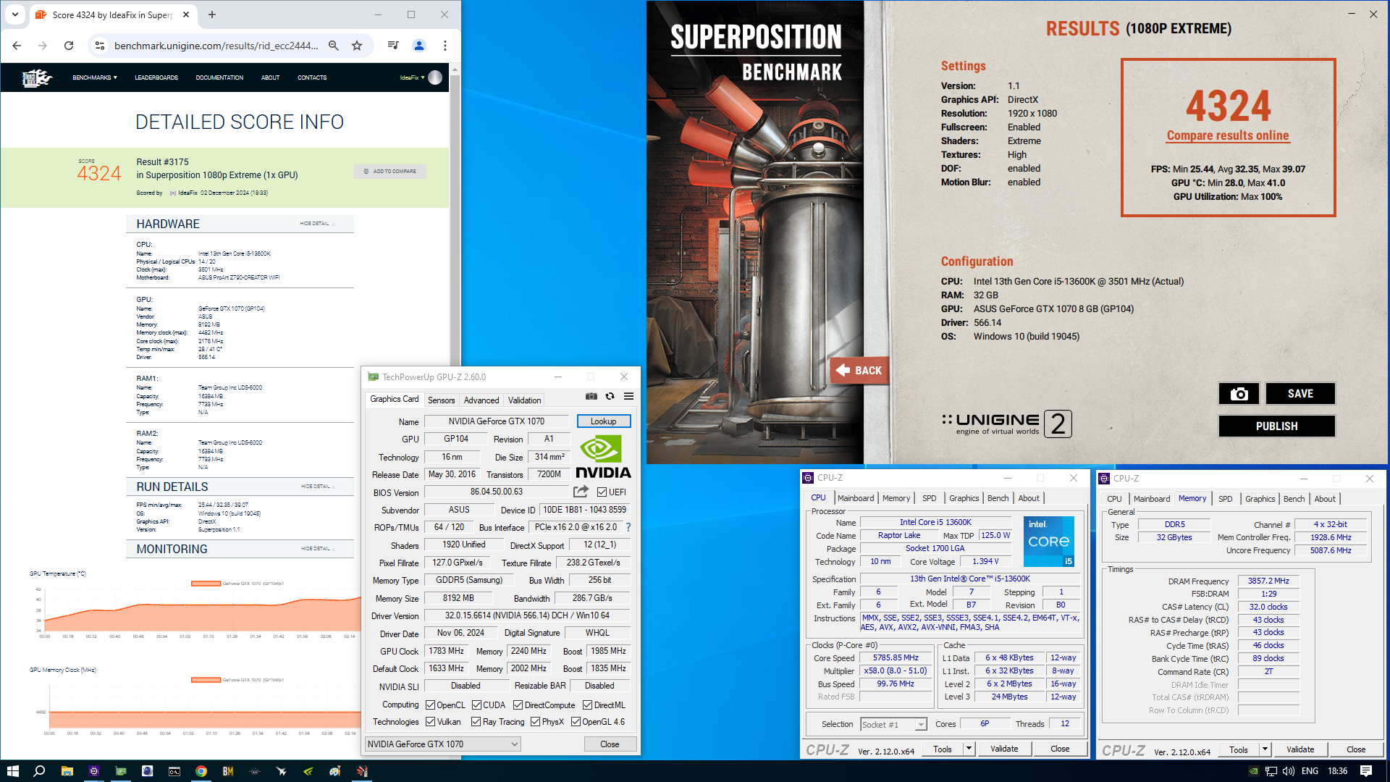Toggle the DirectML checkbox in GPU-Z
1390x782 pixels.
587,705
